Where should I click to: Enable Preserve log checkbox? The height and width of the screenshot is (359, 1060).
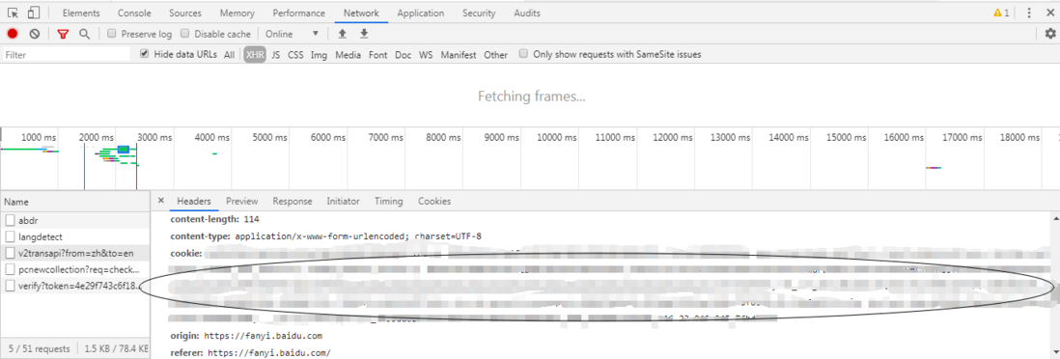pyautogui.click(x=112, y=34)
